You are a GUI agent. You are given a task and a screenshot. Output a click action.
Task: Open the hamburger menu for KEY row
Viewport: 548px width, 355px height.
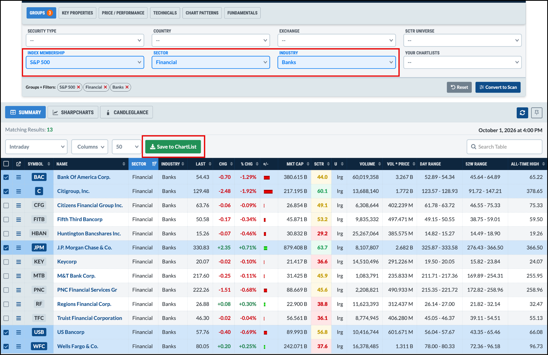18,262
